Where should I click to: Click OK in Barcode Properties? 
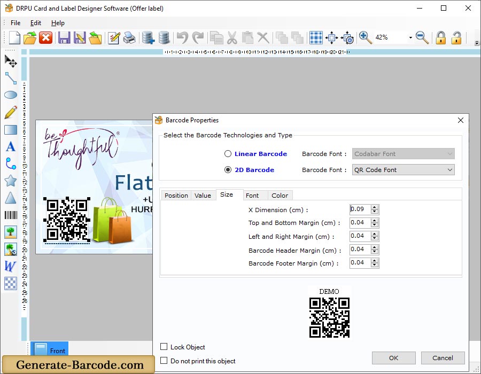393,358
